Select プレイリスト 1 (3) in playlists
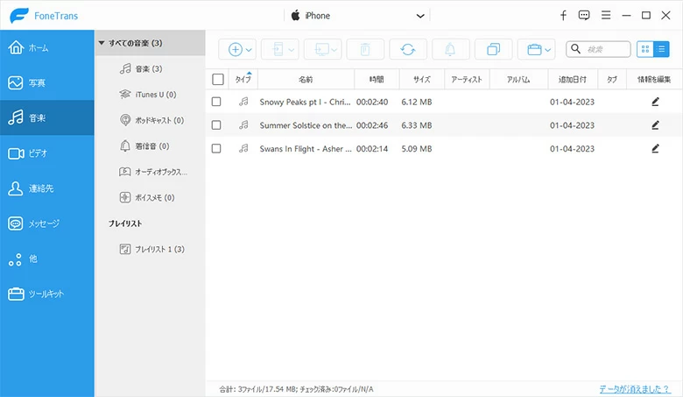 pyautogui.click(x=153, y=250)
